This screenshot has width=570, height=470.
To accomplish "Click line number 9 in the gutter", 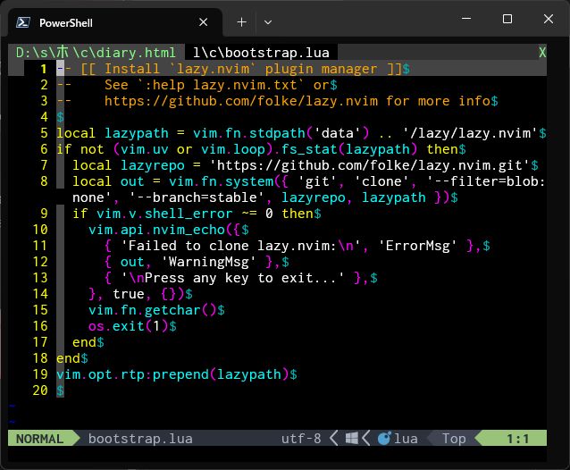I will [43, 214].
